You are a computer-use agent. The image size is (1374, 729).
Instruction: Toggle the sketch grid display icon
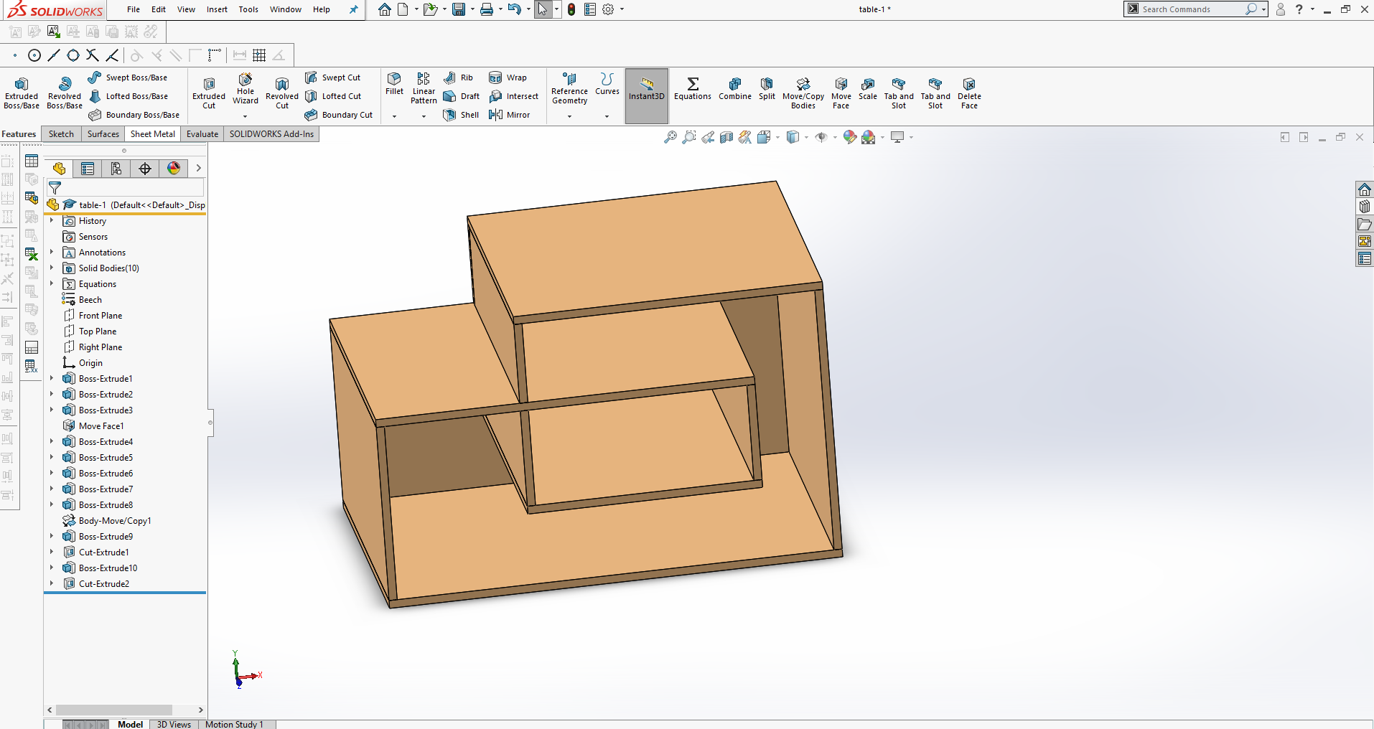click(259, 55)
